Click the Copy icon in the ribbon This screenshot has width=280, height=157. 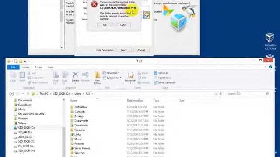pyautogui.click(x=13, y=77)
